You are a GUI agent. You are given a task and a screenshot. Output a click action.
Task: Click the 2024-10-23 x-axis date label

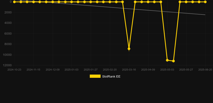coord(14,70)
